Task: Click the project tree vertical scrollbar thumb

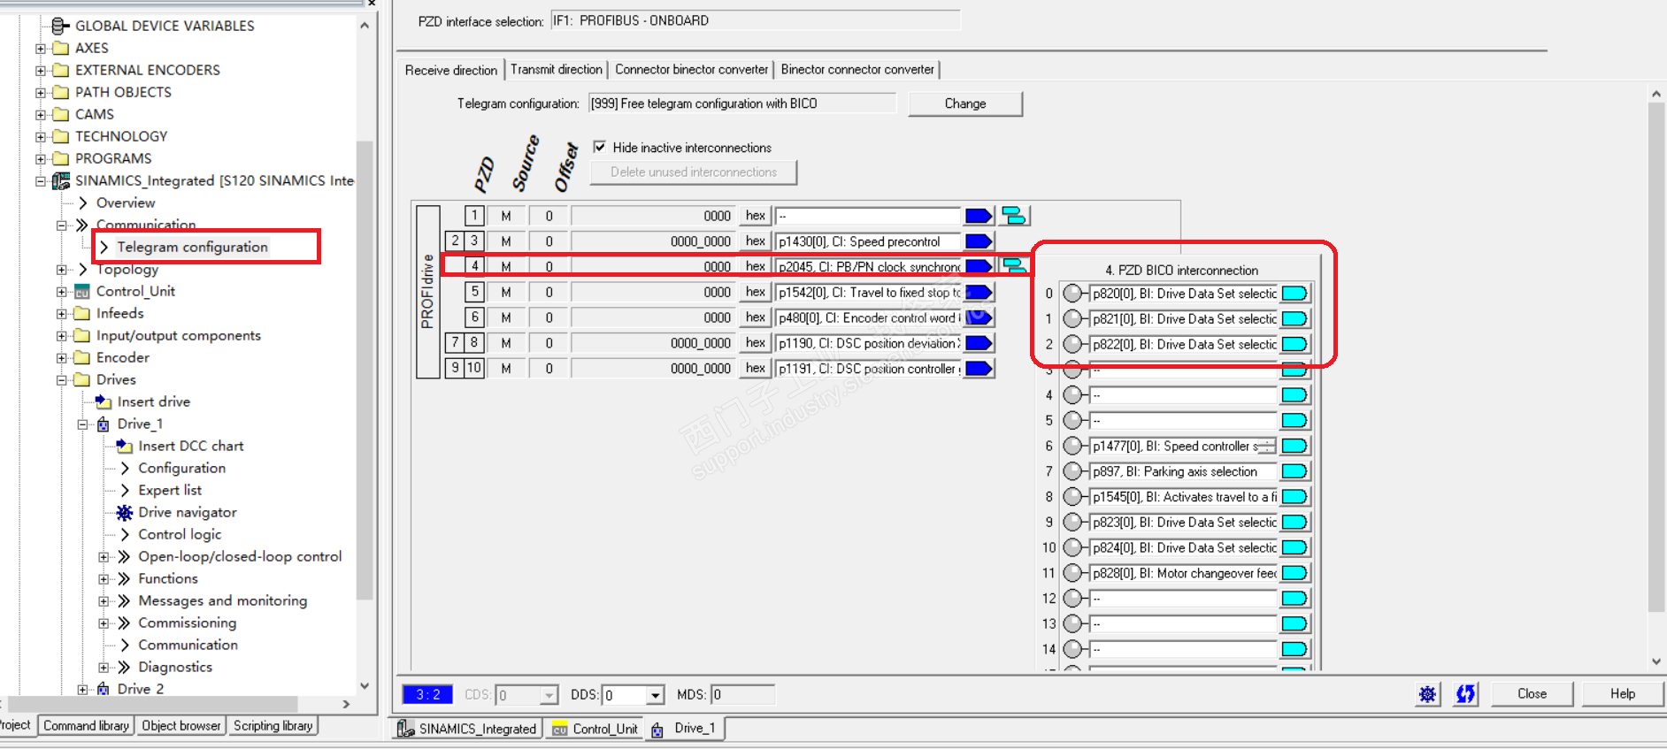Action: pos(365,371)
